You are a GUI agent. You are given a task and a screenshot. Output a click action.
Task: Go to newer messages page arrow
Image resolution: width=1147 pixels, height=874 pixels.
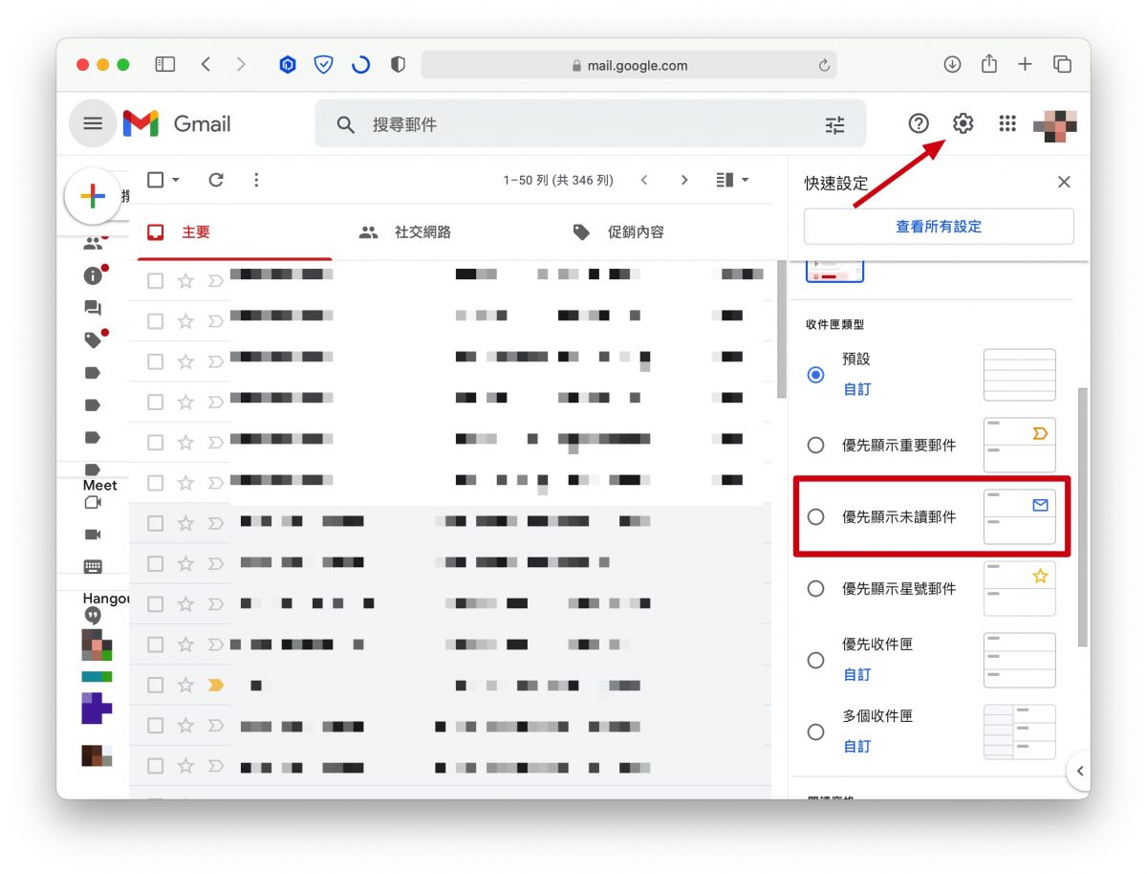point(644,180)
